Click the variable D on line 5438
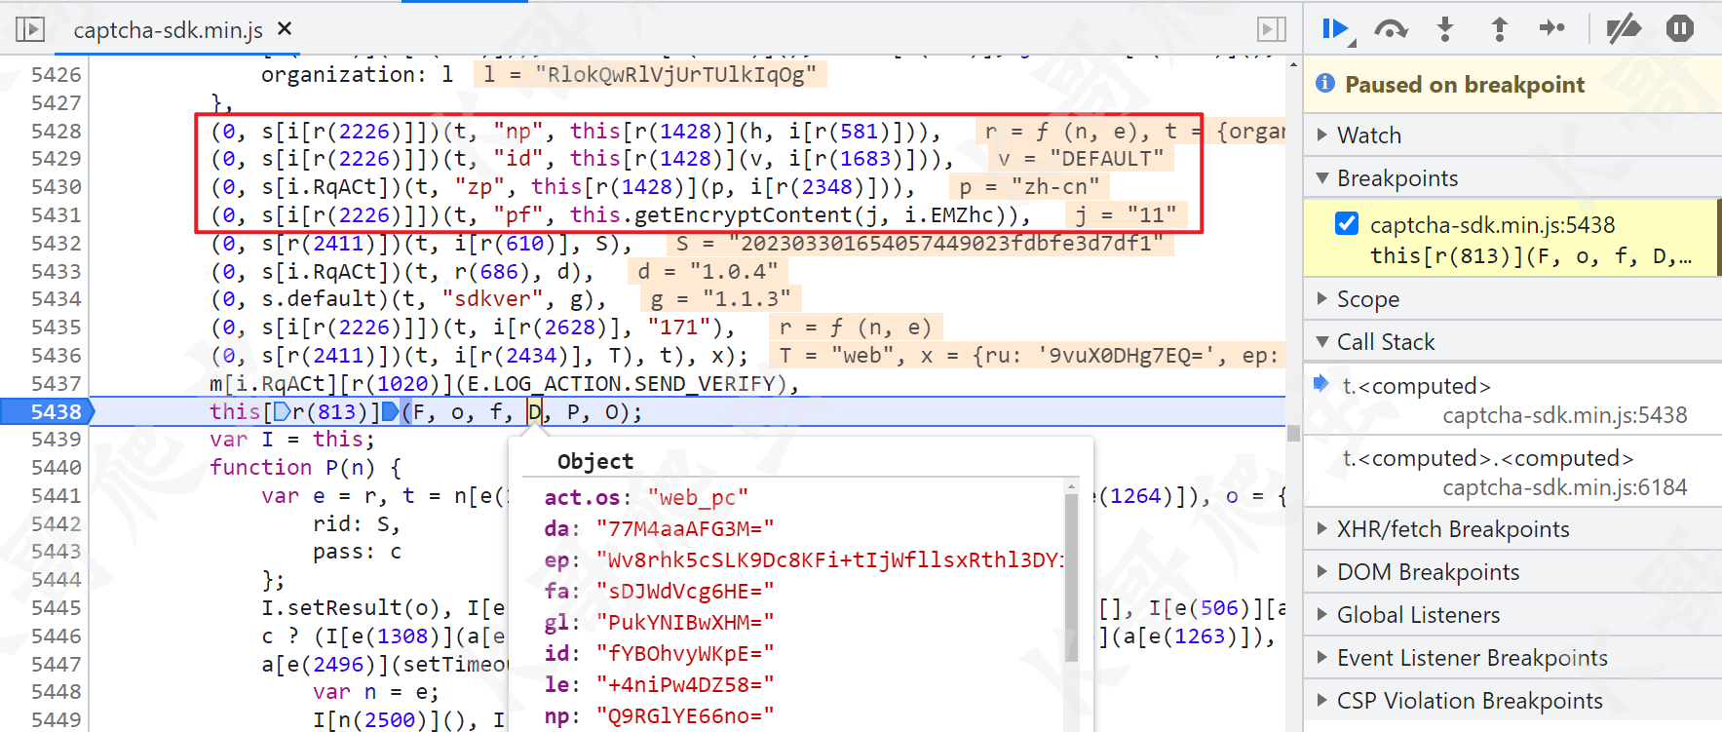Viewport: 1722px width, 732px height. click(534, 412)
